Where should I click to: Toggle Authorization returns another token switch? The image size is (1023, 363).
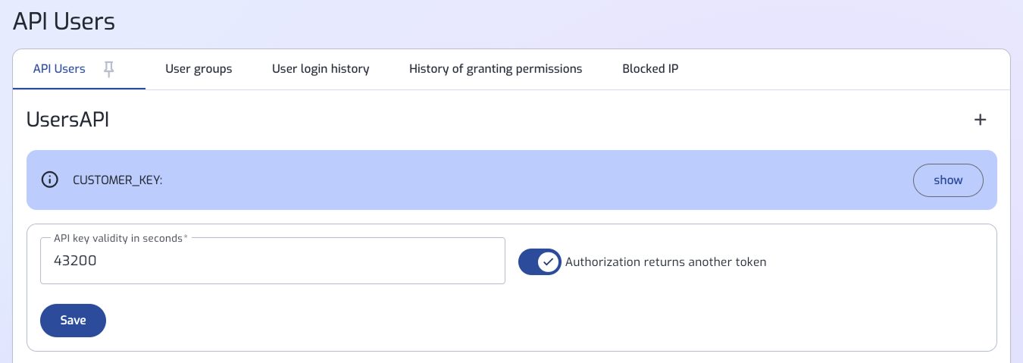pyautogui.click(x=540, y=262)
